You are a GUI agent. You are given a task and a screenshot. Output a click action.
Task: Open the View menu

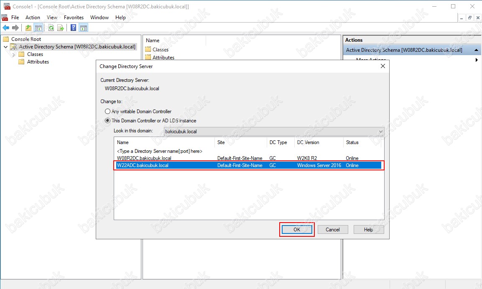(52, 18)
